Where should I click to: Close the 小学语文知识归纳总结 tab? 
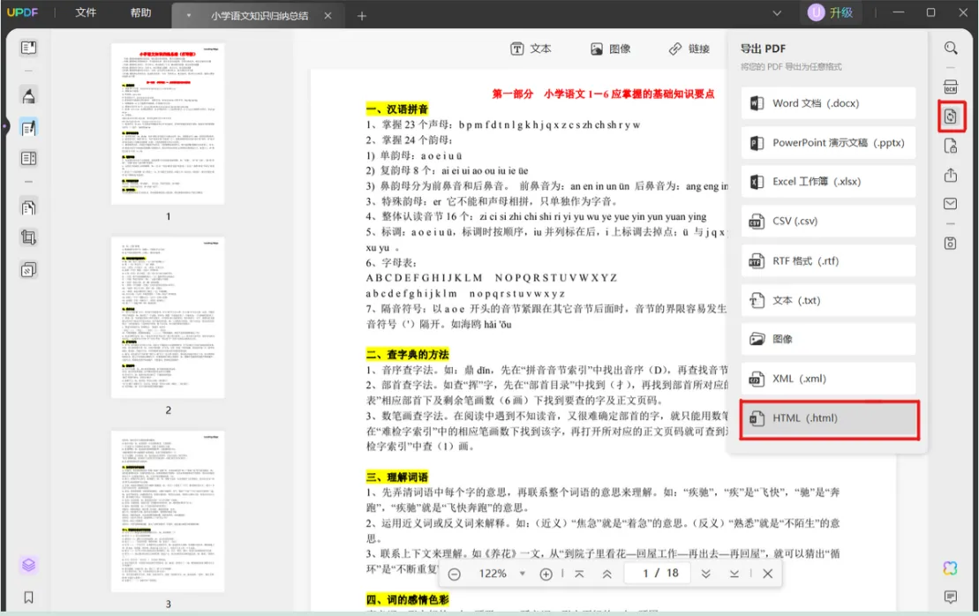(328, 16)
